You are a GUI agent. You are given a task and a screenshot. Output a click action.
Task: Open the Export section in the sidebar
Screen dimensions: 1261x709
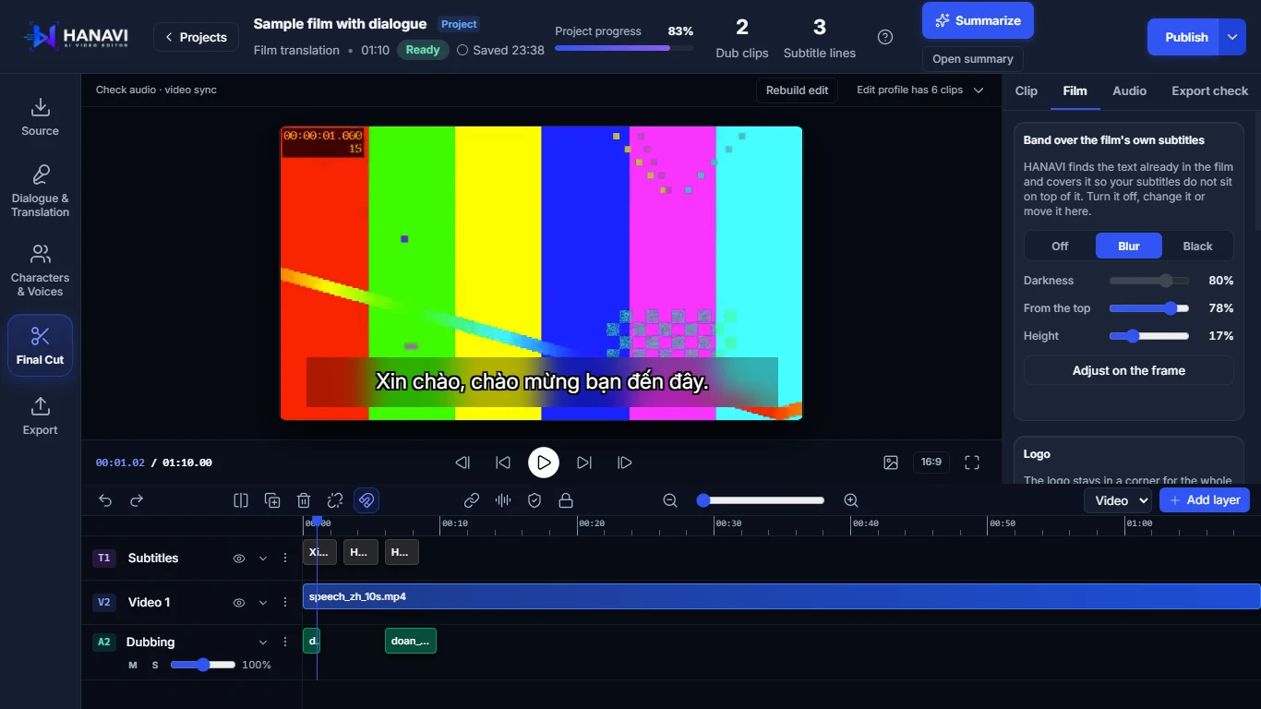point(40,416)
